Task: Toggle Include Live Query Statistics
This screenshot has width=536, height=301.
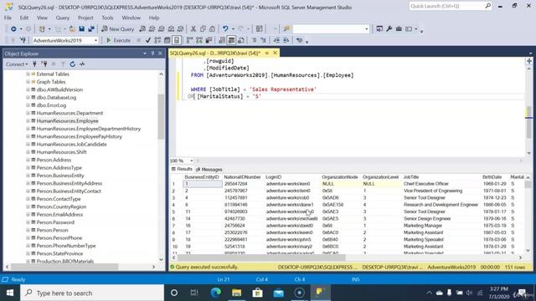Action: pos(199,40)
